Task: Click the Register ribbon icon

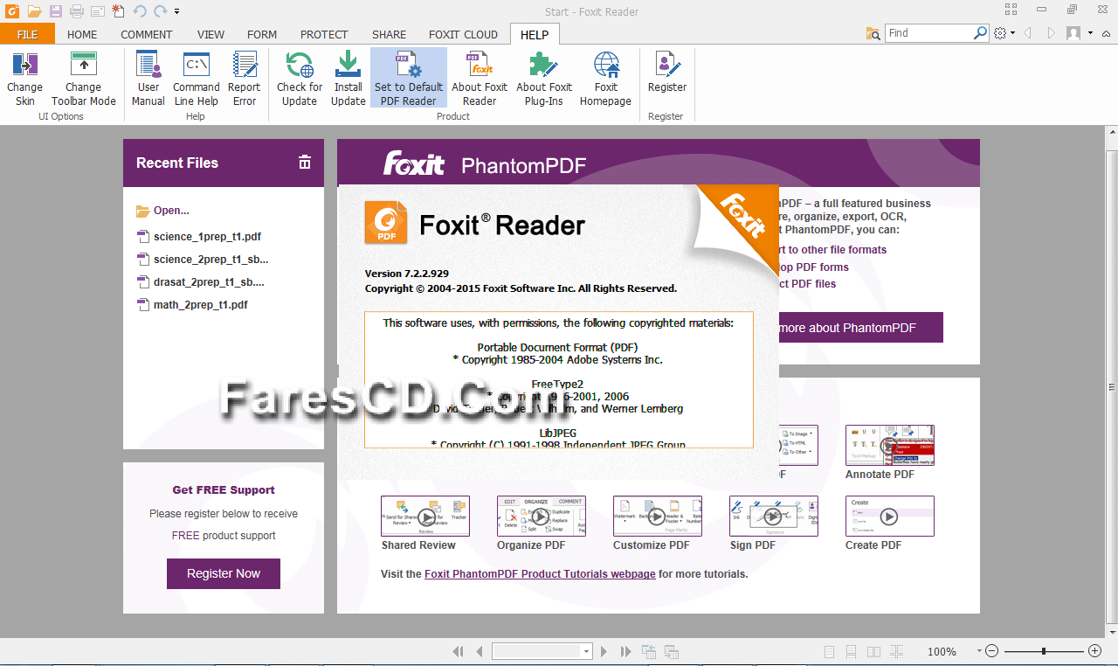Action: 667,65
